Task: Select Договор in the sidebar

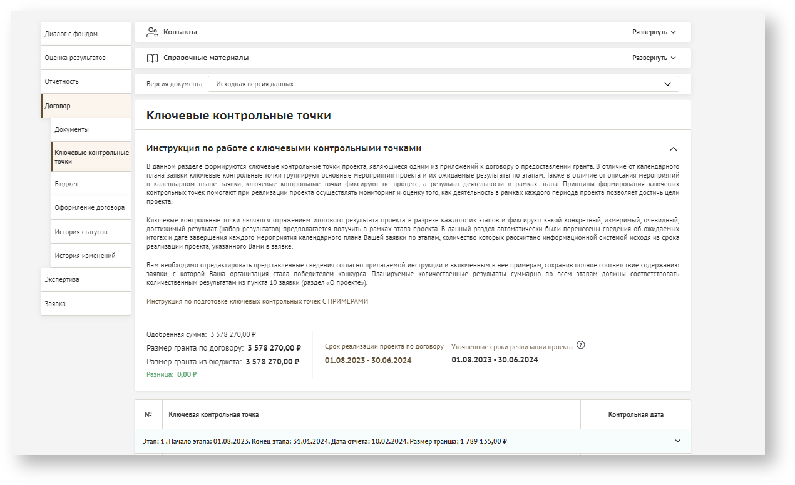Action: [58, 106]
